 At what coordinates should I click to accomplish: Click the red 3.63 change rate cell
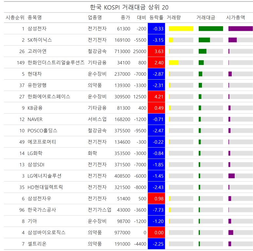click(x=156, y=51)
